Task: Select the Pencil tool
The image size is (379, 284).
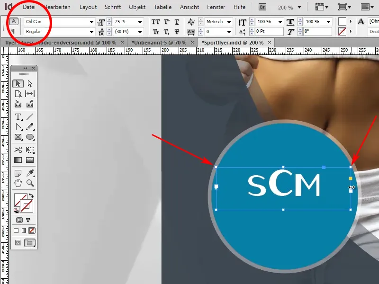Action: 30,127
